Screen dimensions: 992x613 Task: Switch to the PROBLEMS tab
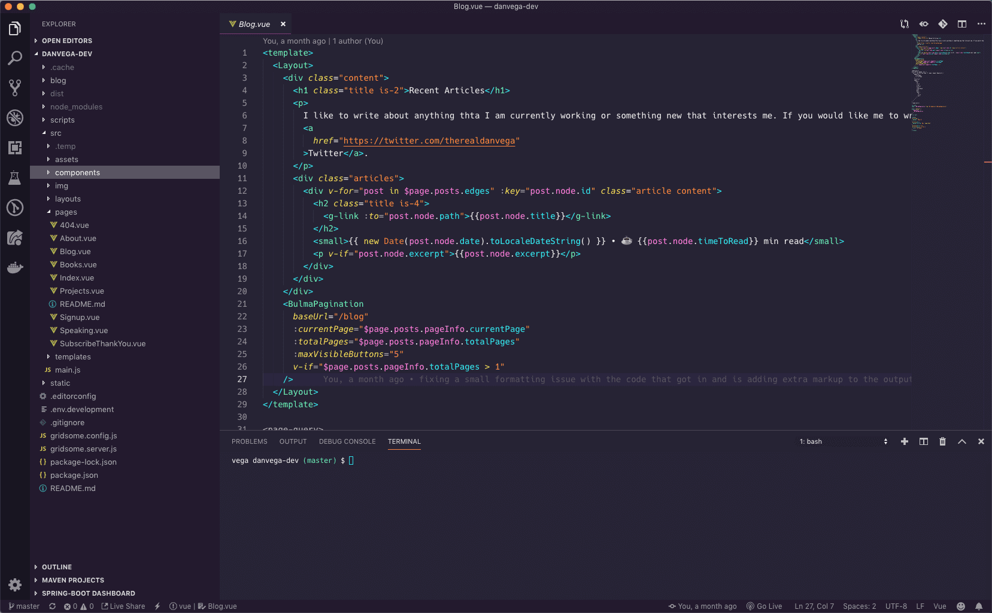249,441
